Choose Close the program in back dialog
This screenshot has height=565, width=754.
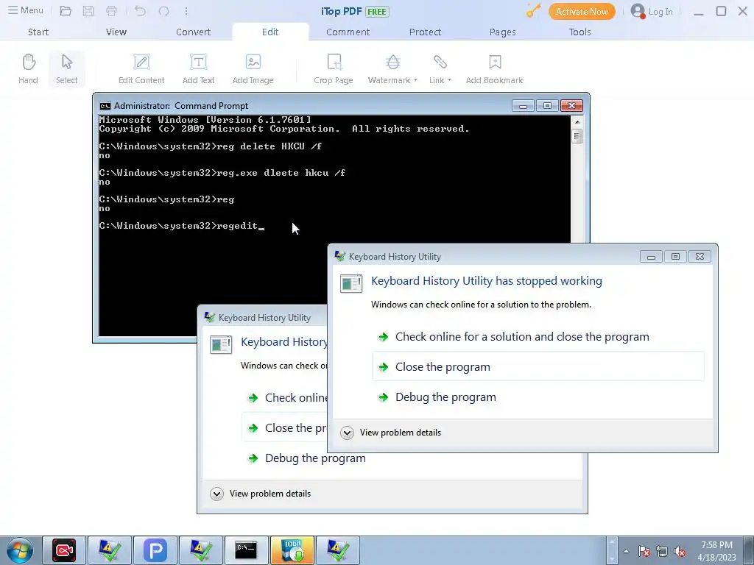click(286, 428)
